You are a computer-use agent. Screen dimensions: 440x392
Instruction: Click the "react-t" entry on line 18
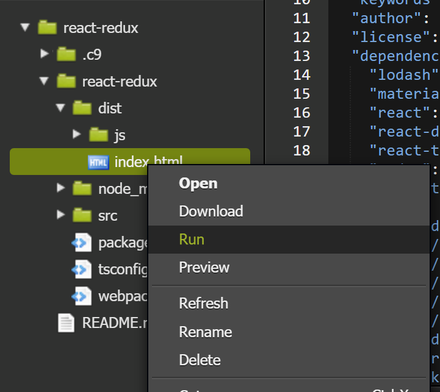(x=405, y=151)
